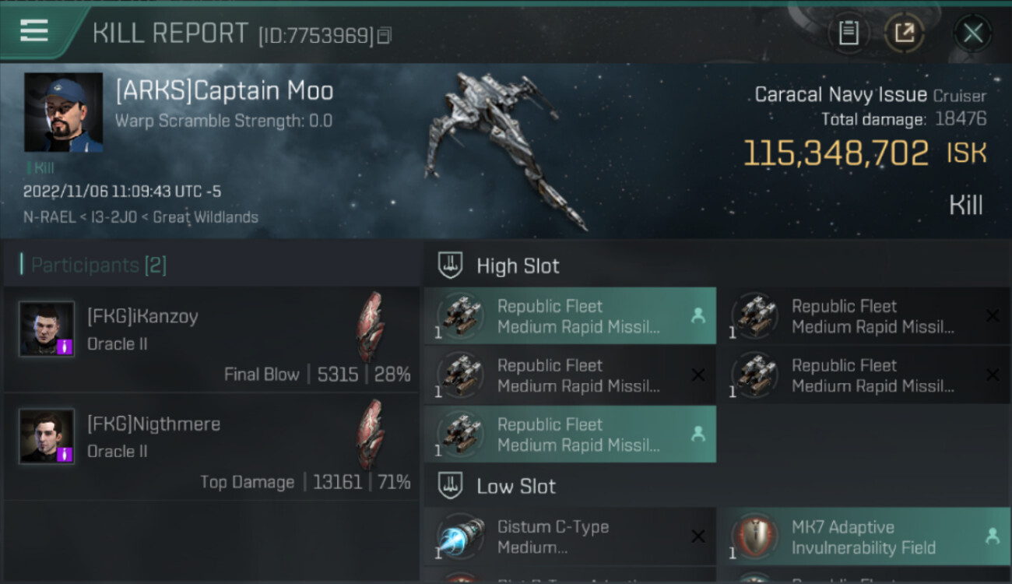Select the Gistum C-Type Medium module
Image resolution: width=1012 pixels, height=584 pixels.
click(x=570, y=537)
